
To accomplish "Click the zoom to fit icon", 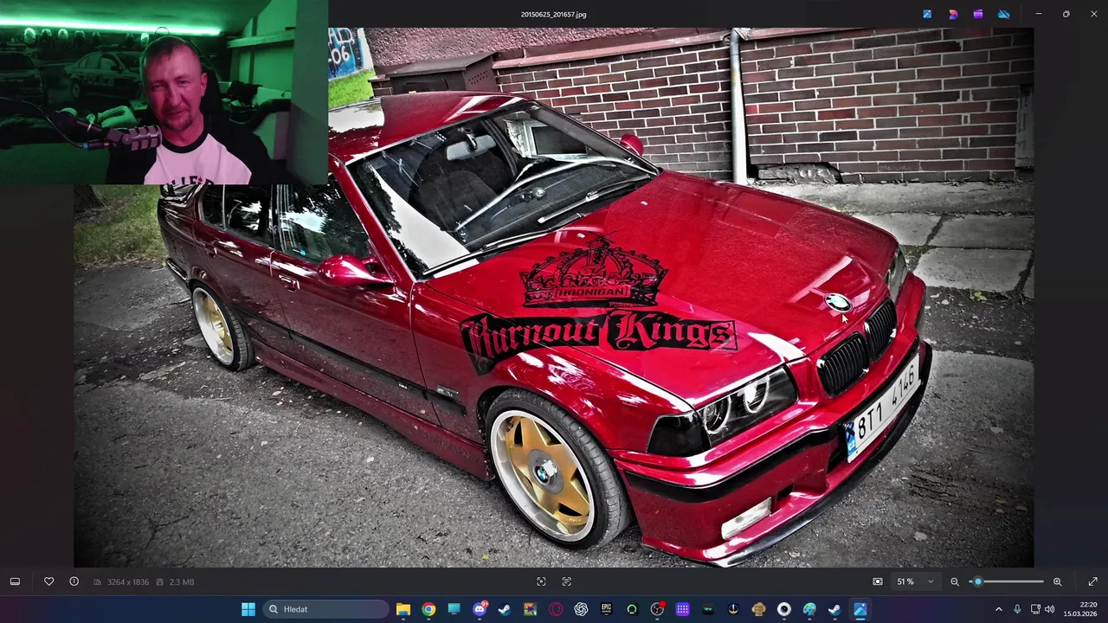I will (541, 581).
